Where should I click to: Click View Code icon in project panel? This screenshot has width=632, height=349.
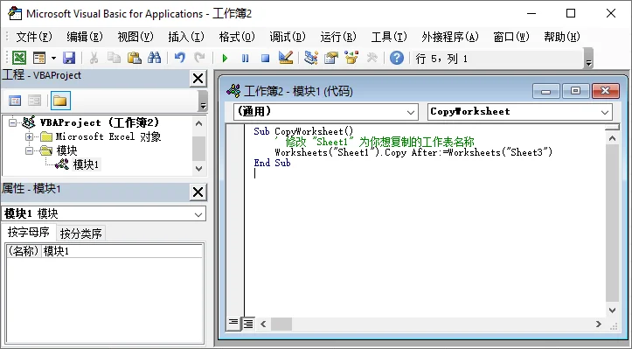pyautogui.click(x=15, y=101)
